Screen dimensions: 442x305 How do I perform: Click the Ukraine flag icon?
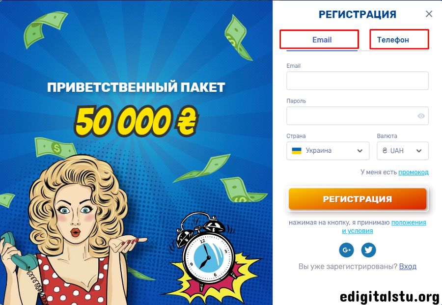[296, 151]
